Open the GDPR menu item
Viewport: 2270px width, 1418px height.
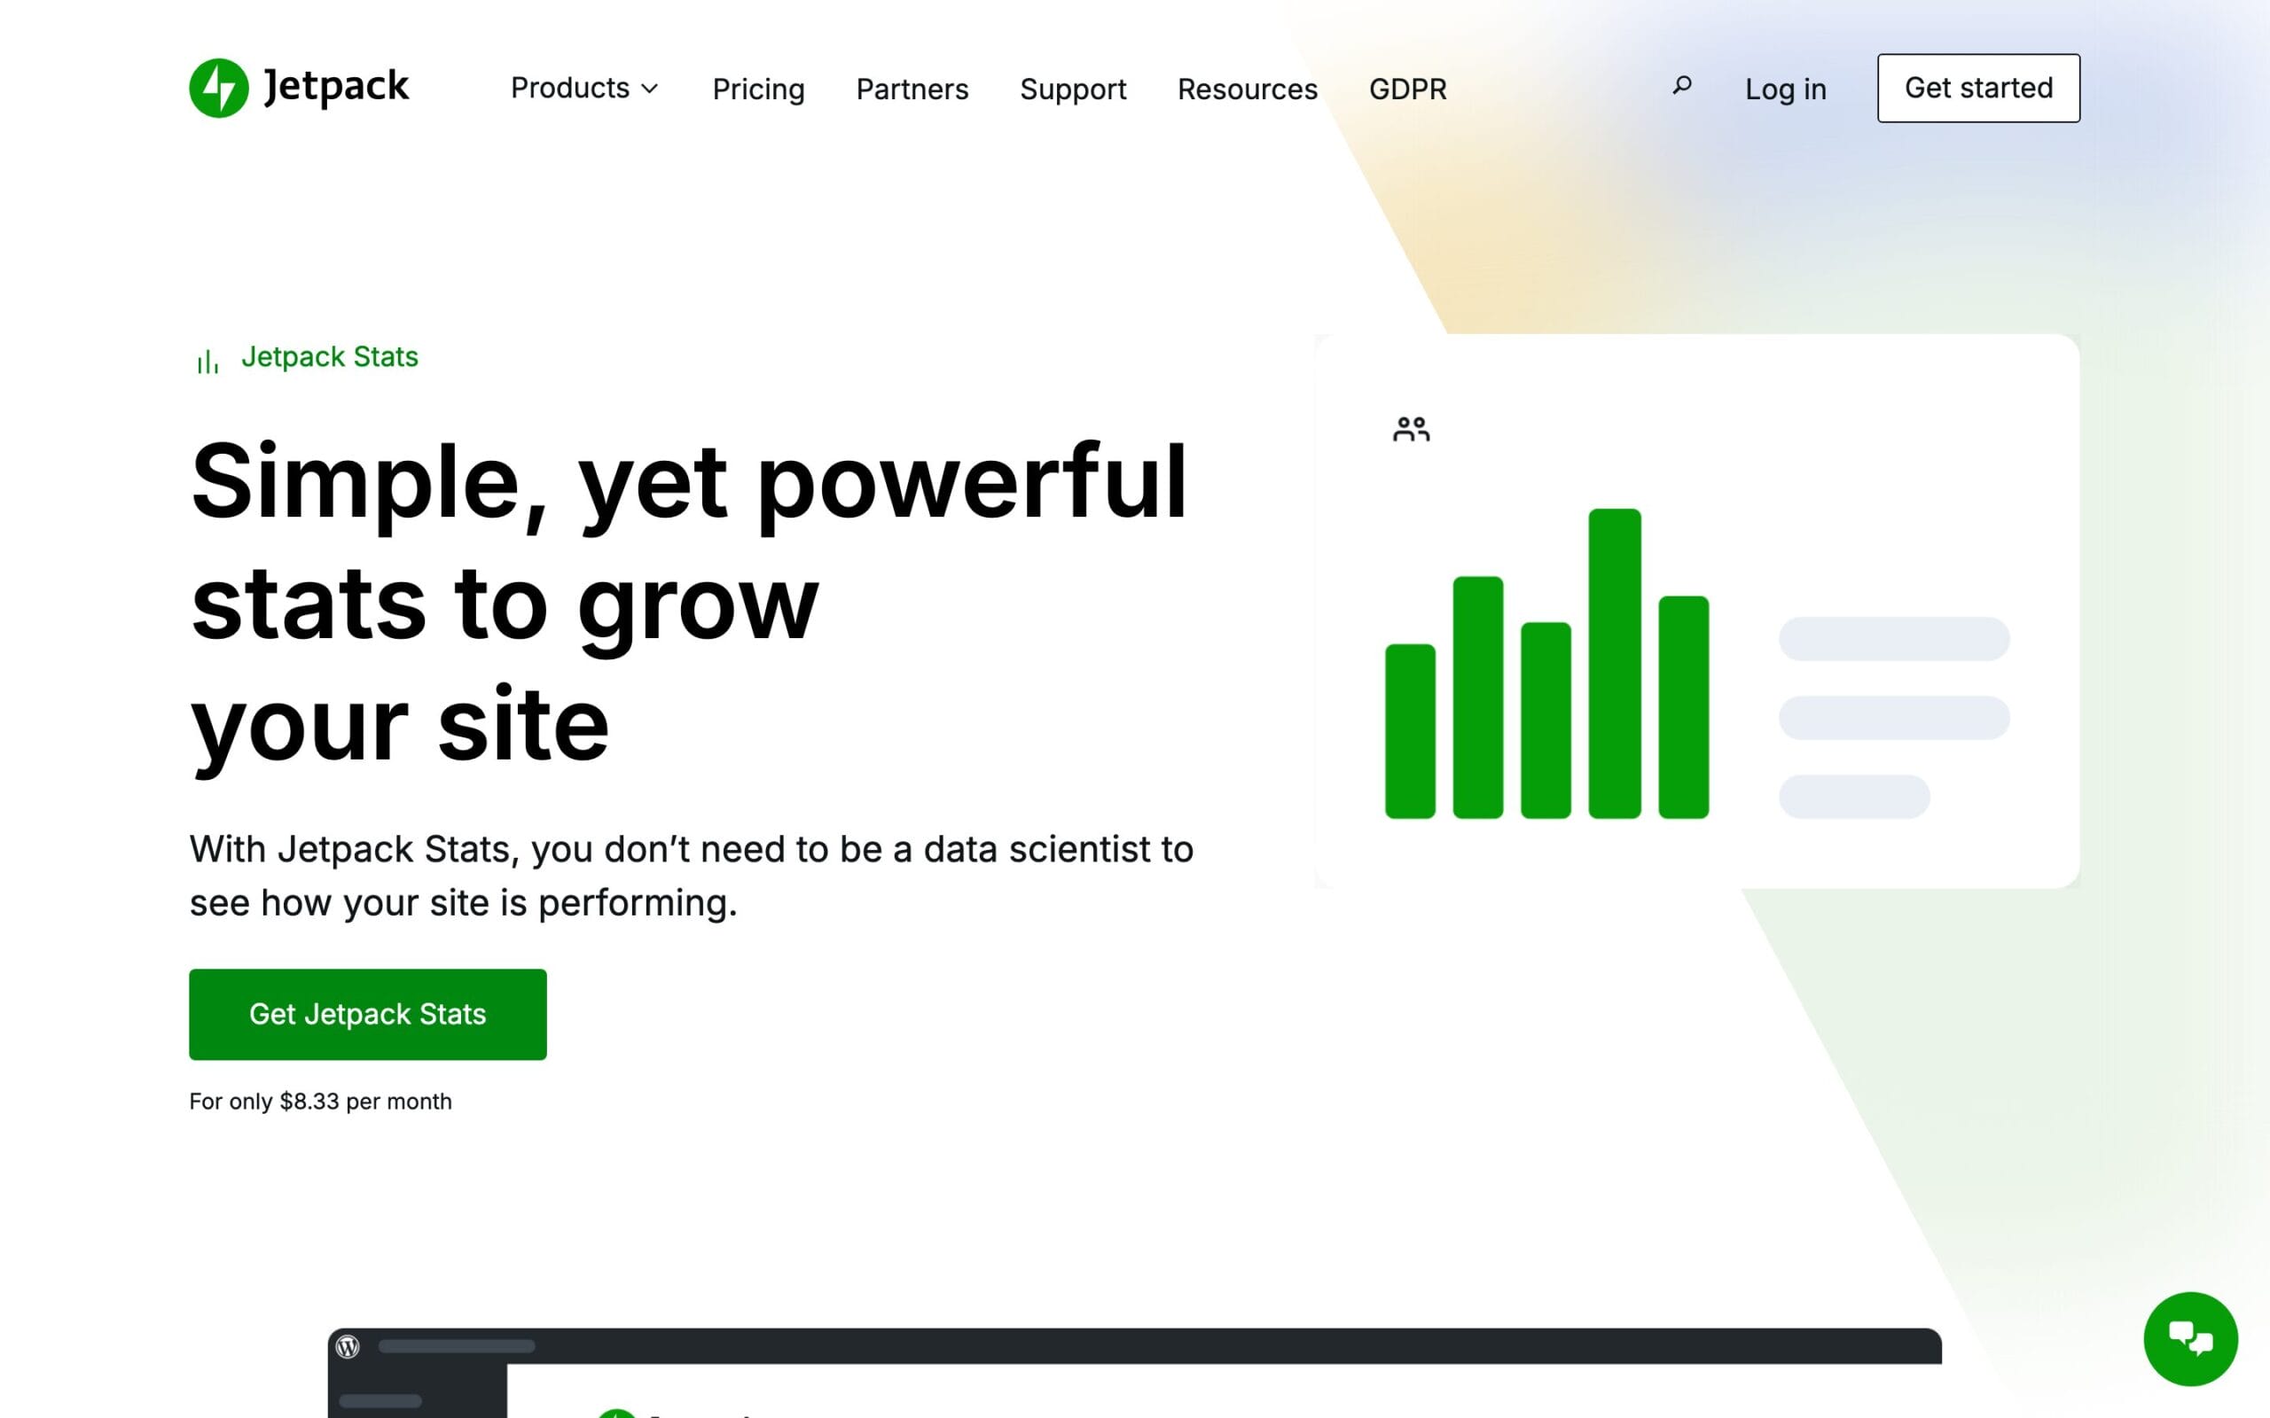pyautogui.click(x=1407, y=90)
